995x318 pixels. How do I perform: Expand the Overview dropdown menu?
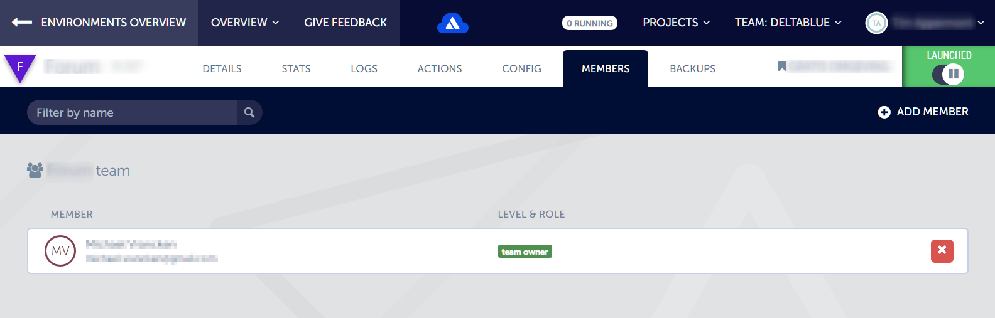(x=245, y=23)
